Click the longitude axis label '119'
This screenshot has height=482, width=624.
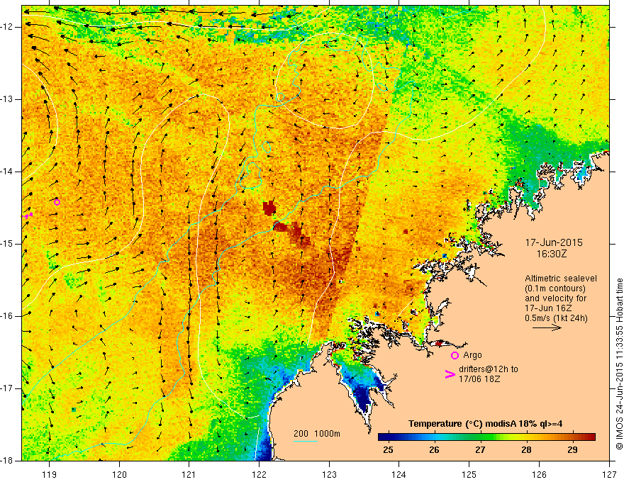50,474
